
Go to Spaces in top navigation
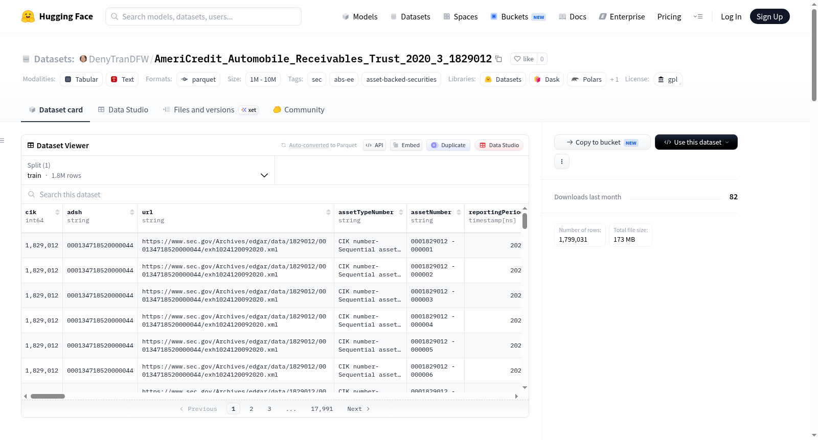[460, 16]
